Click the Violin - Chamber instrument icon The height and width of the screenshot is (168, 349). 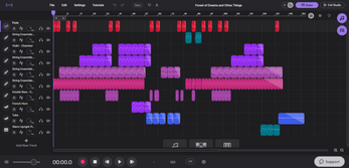[x=6, y=49]
